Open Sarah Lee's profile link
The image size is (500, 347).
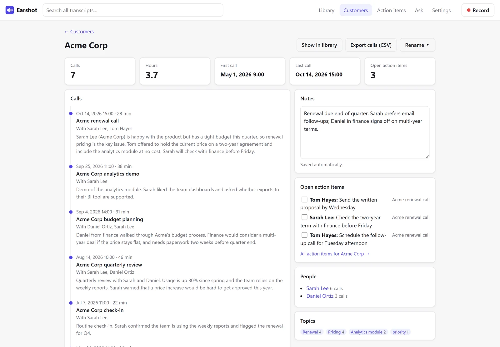(317, 288)
